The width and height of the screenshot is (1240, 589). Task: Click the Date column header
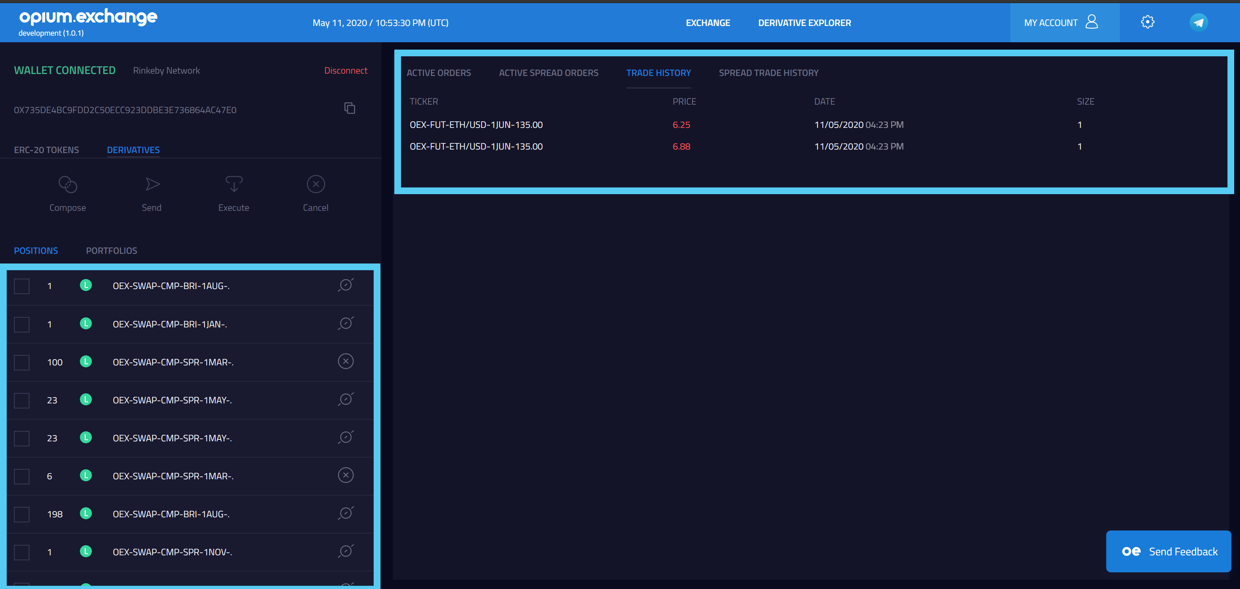point(824,102)
